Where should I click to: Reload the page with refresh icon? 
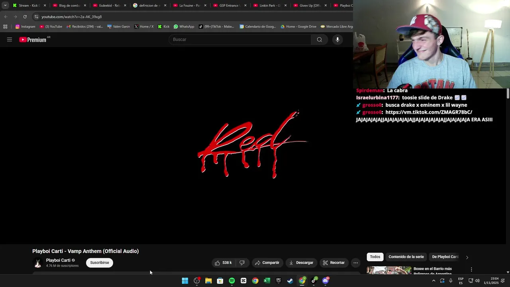pyautogui.click(x=25, y=17)
